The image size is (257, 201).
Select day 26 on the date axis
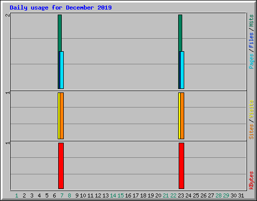(203, 195)
